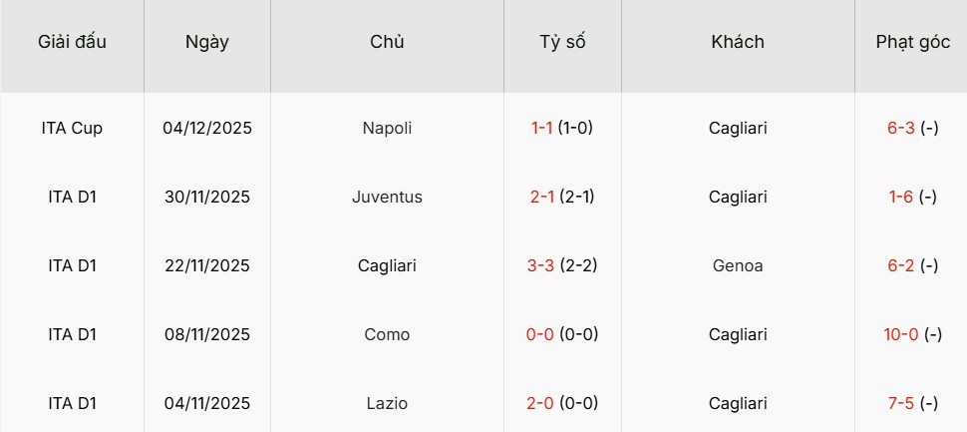This screenshot has width=967, height=432.
Task: Click the 2-0 Lazio match score
Action: click(x=541, y=403)
